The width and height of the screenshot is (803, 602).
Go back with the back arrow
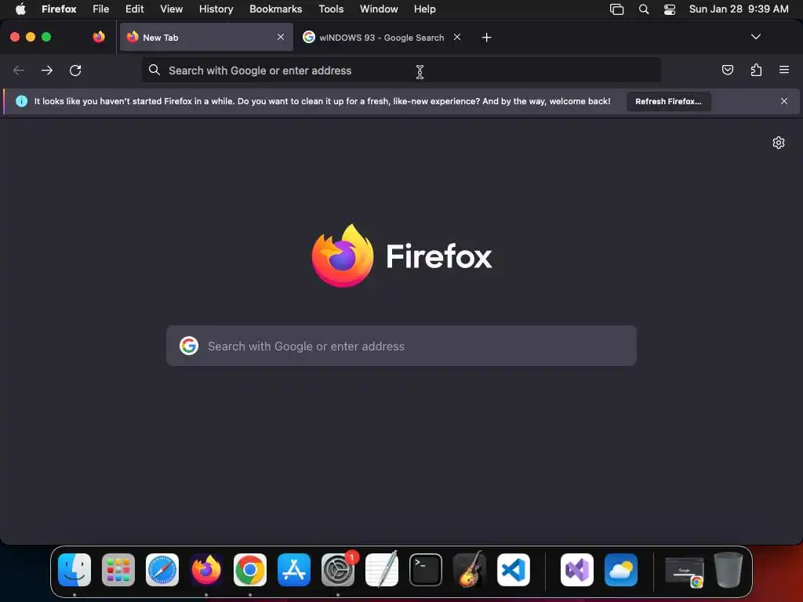(x=19, y=70)
